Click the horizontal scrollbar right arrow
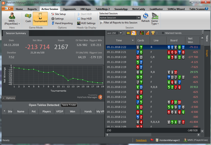Viewport: 211px width, 145px height. pyautogui.click(x=199, y=135)
